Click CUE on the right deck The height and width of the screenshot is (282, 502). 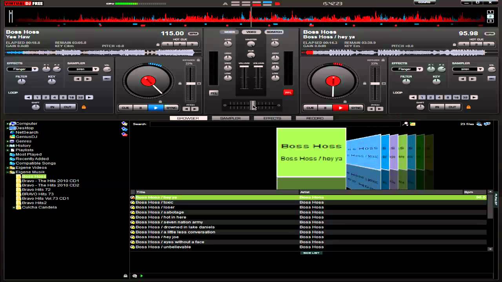[310, 108]
